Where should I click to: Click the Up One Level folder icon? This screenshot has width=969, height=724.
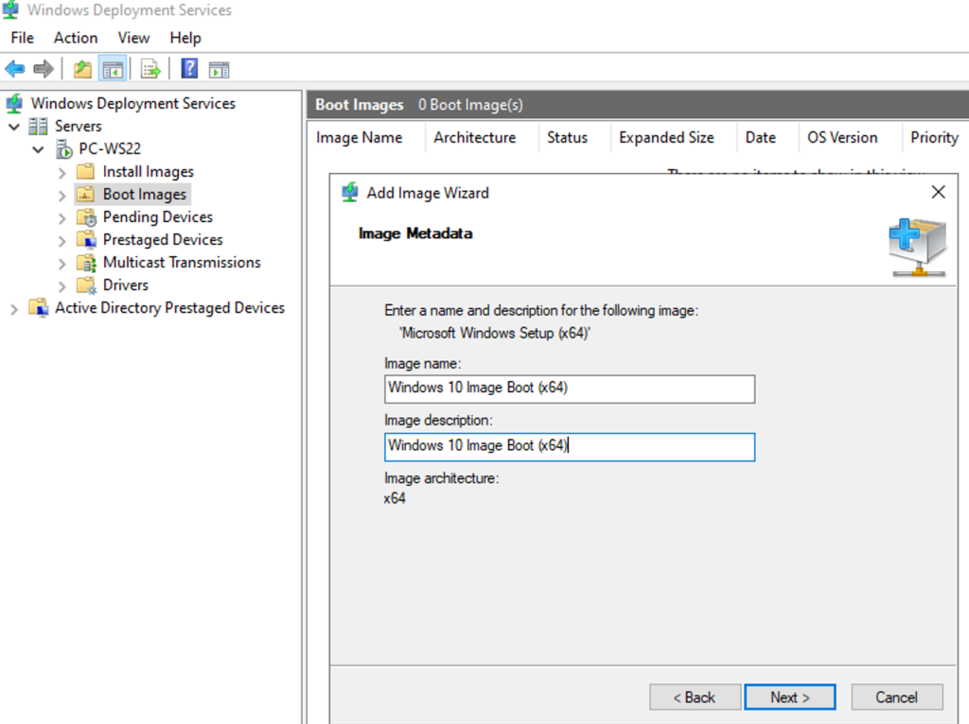point(83,69)
